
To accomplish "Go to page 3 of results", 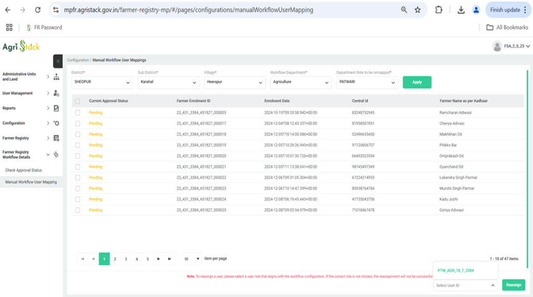I will point(126,259).
